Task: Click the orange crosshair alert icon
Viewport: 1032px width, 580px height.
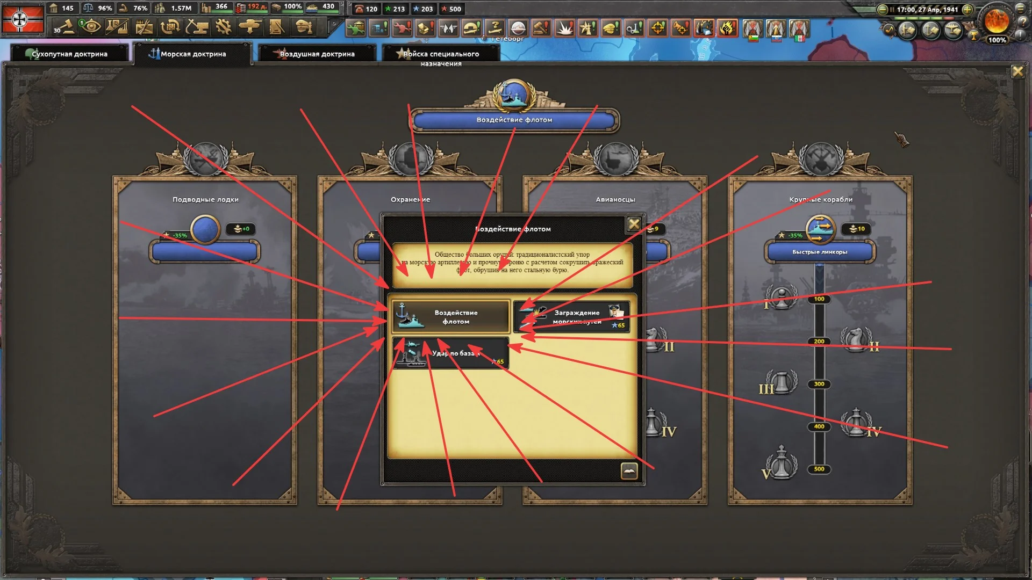Action: pyautogui.click(x=657, y=27)
